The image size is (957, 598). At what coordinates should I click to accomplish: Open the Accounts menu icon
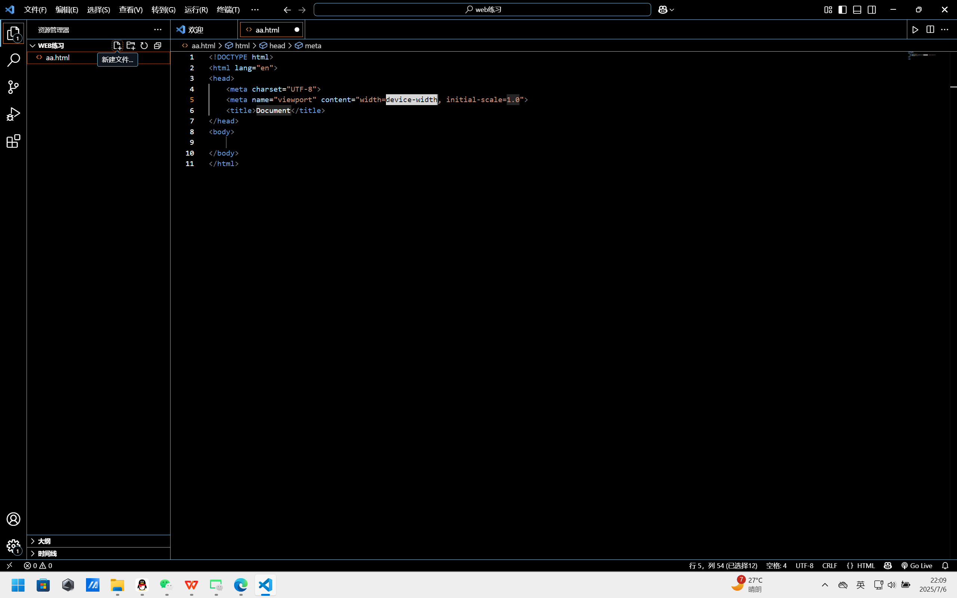[13, 519]
